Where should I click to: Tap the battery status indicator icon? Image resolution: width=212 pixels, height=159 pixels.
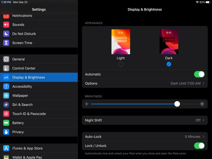208,2
